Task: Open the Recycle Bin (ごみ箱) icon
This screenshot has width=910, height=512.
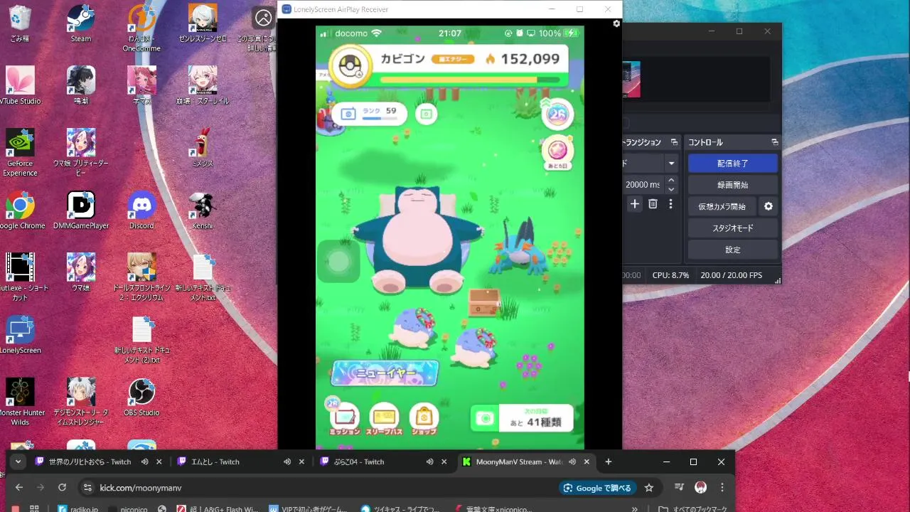Action: [x=20, y=23]
